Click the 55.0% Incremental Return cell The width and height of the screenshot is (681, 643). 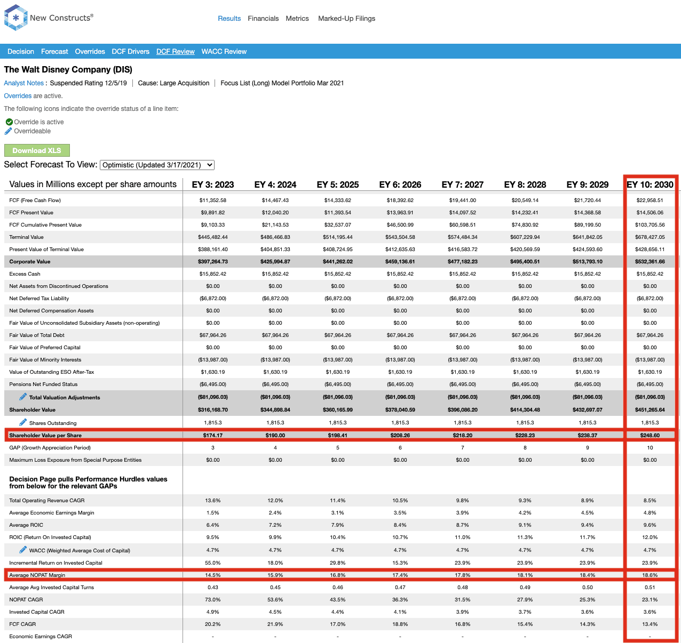point(213,563)
